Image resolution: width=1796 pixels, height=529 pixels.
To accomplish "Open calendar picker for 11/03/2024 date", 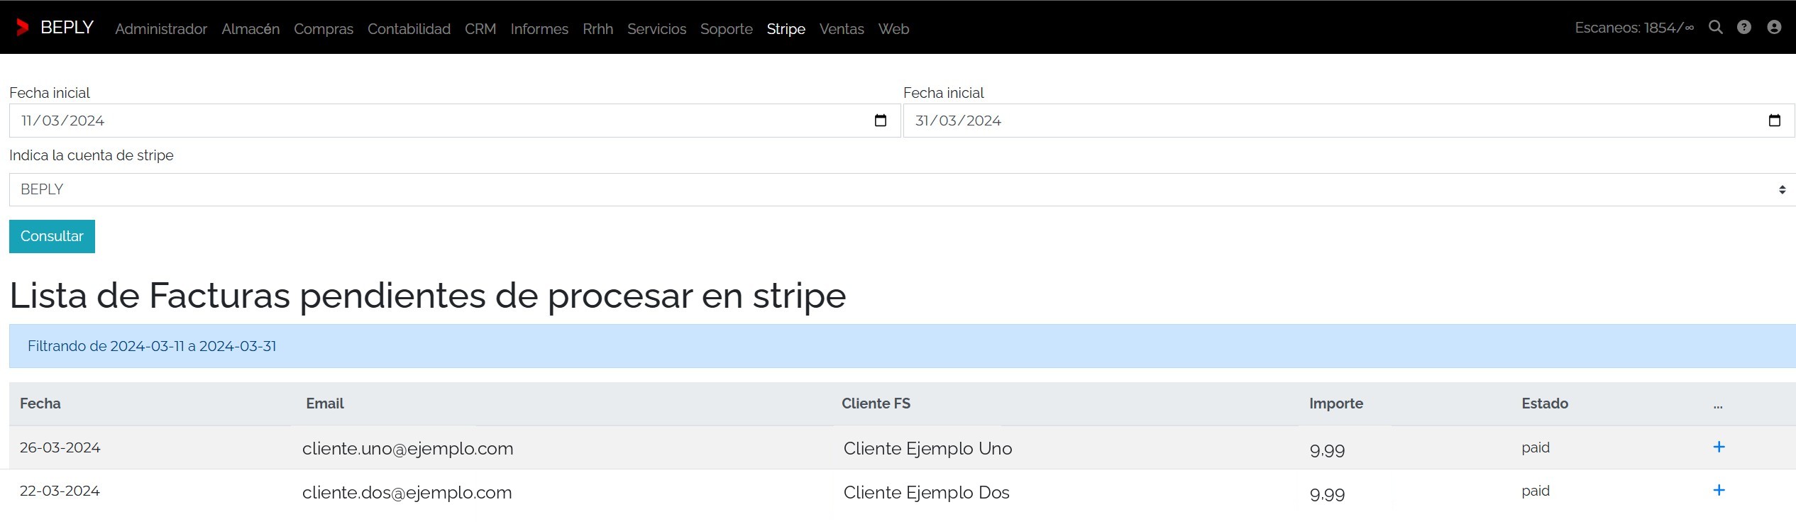I will 881,121.
